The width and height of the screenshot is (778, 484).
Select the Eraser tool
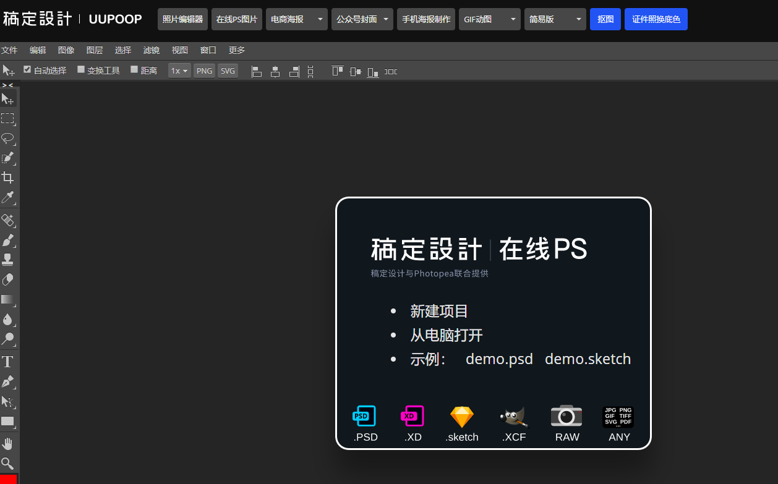[x=8, y=279]
